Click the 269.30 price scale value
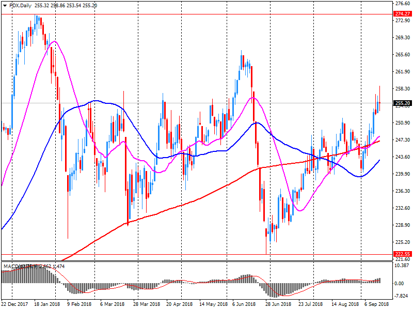413x310 pixels. pyautogui.click(x=403, y=38)
